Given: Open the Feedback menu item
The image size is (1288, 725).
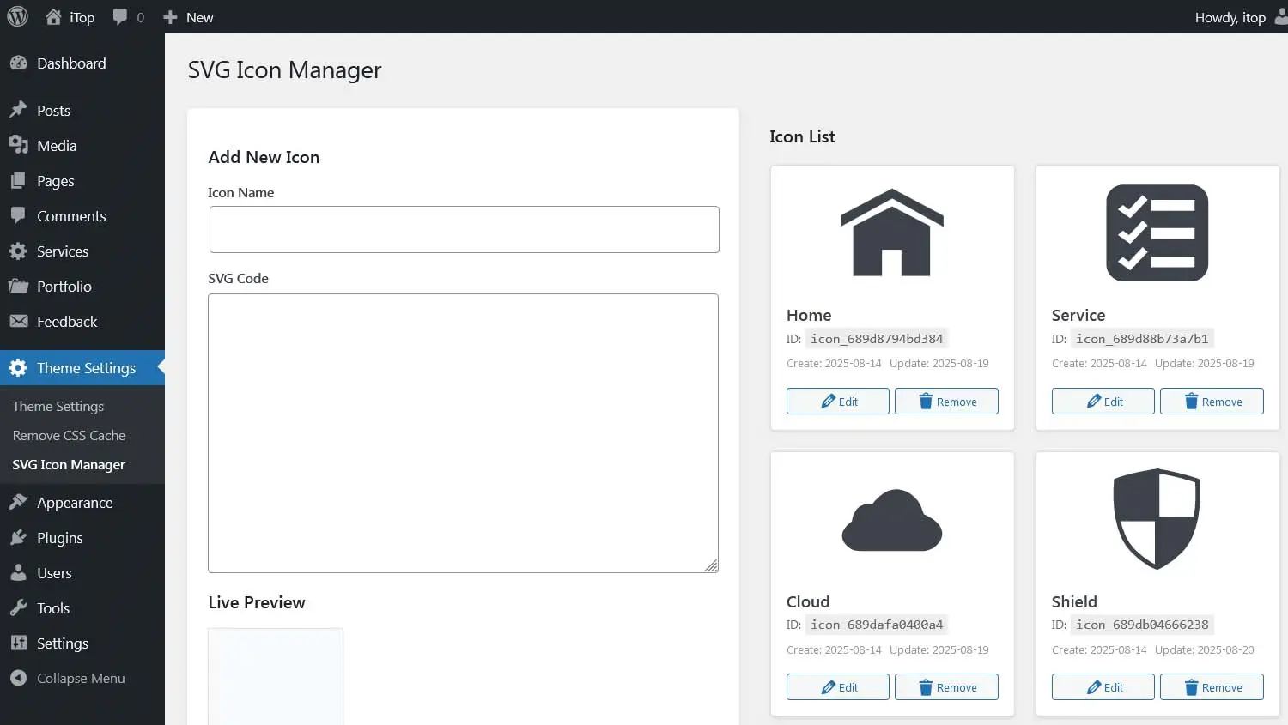Looking at the screenshot, I should [82, 321].
